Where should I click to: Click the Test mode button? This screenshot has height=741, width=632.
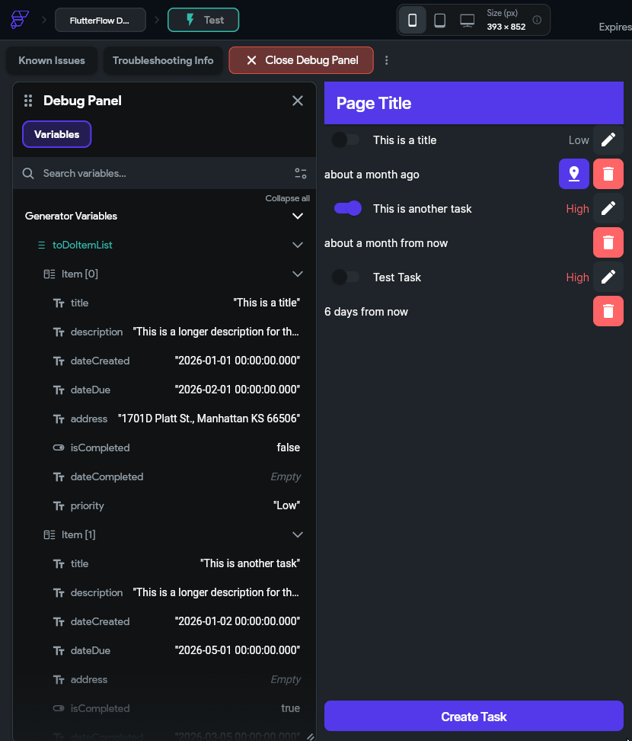pos(203,21)
